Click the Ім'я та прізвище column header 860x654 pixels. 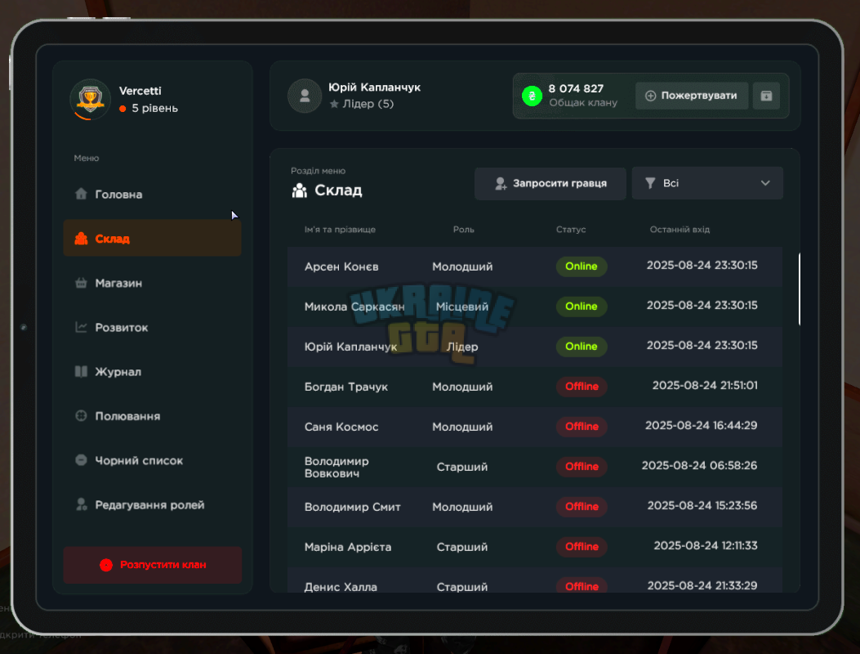(340, 230)
